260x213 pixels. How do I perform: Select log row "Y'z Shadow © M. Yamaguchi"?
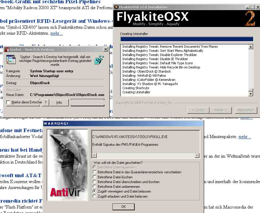coord(150,84)
